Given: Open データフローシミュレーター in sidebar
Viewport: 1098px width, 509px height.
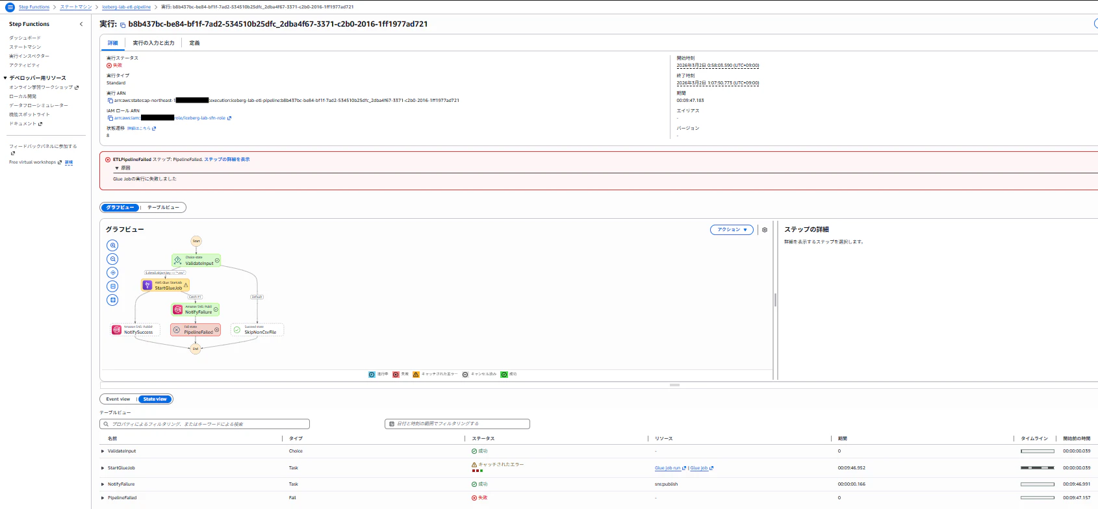Looking at the screenshot, I should (x=38, y=105).
